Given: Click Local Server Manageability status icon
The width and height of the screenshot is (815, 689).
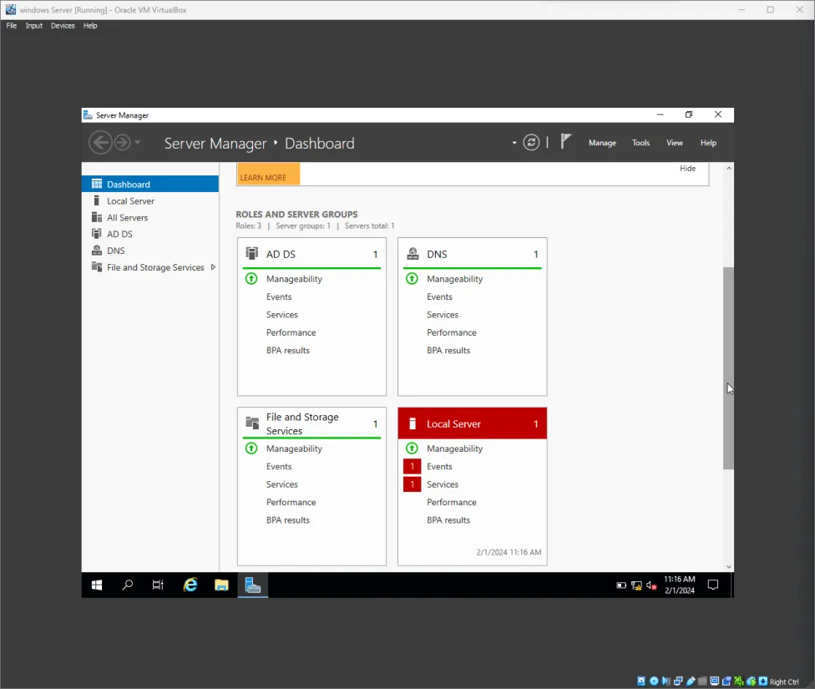Looking at the screenshot, I should [413, 448].
